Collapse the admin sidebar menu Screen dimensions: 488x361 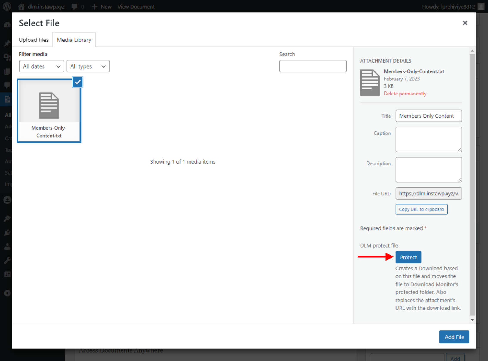tap(7, 293)
